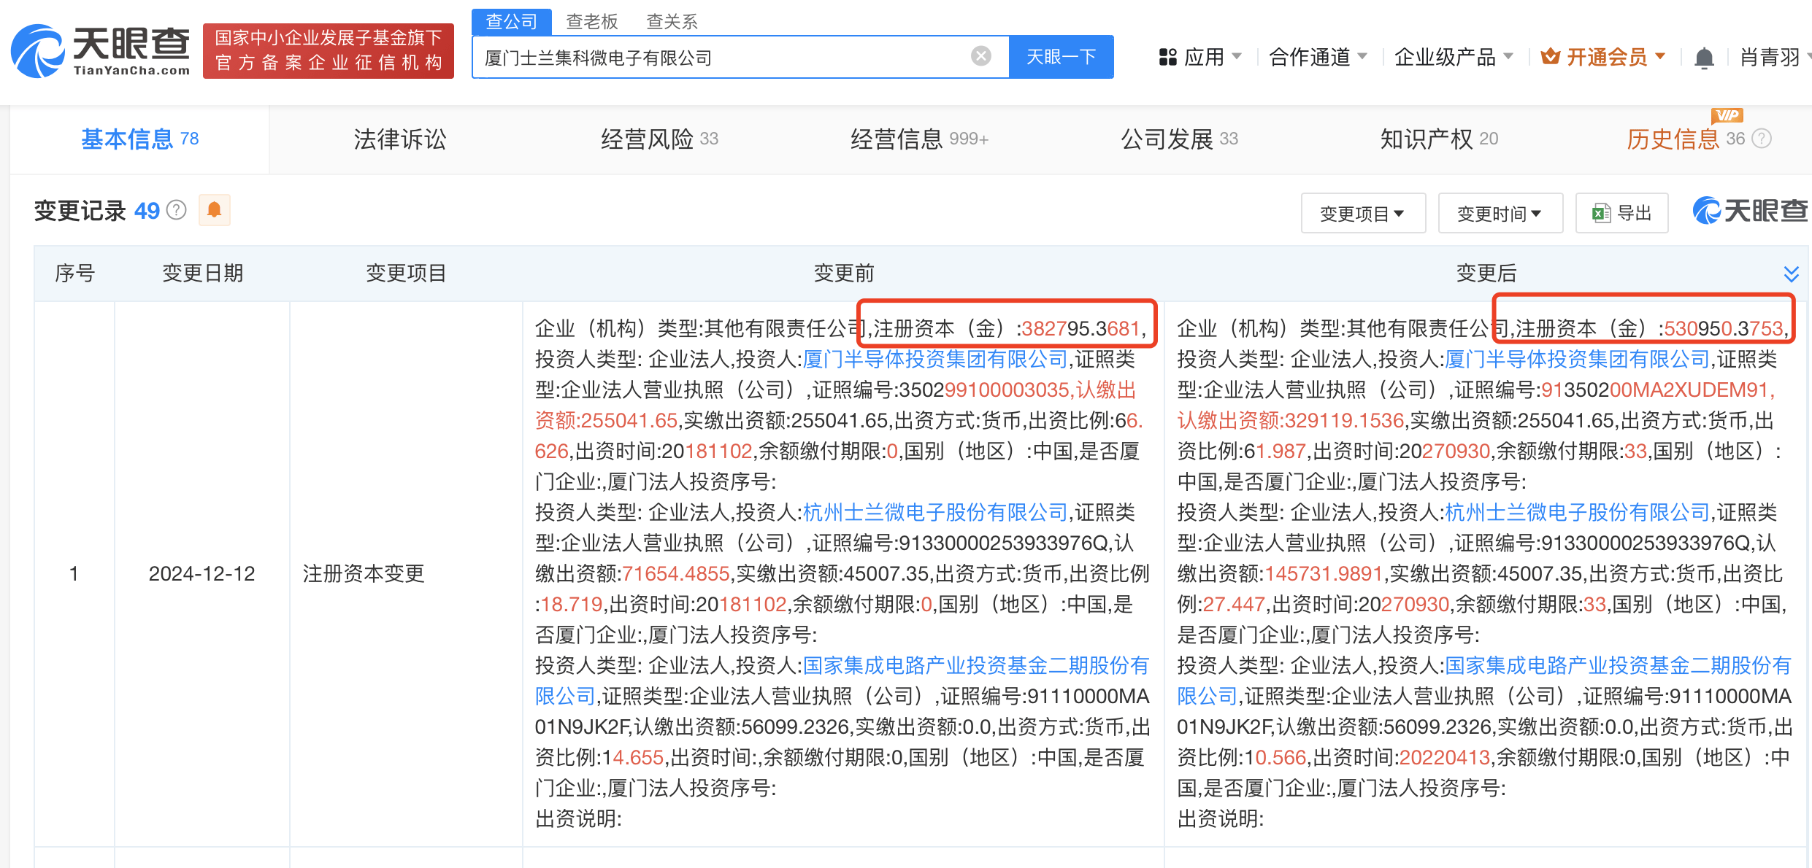Switch to the 查老板 search tab
This screenshot has width=1812, height=868.
pyautogui.click(x=592, y=21)
